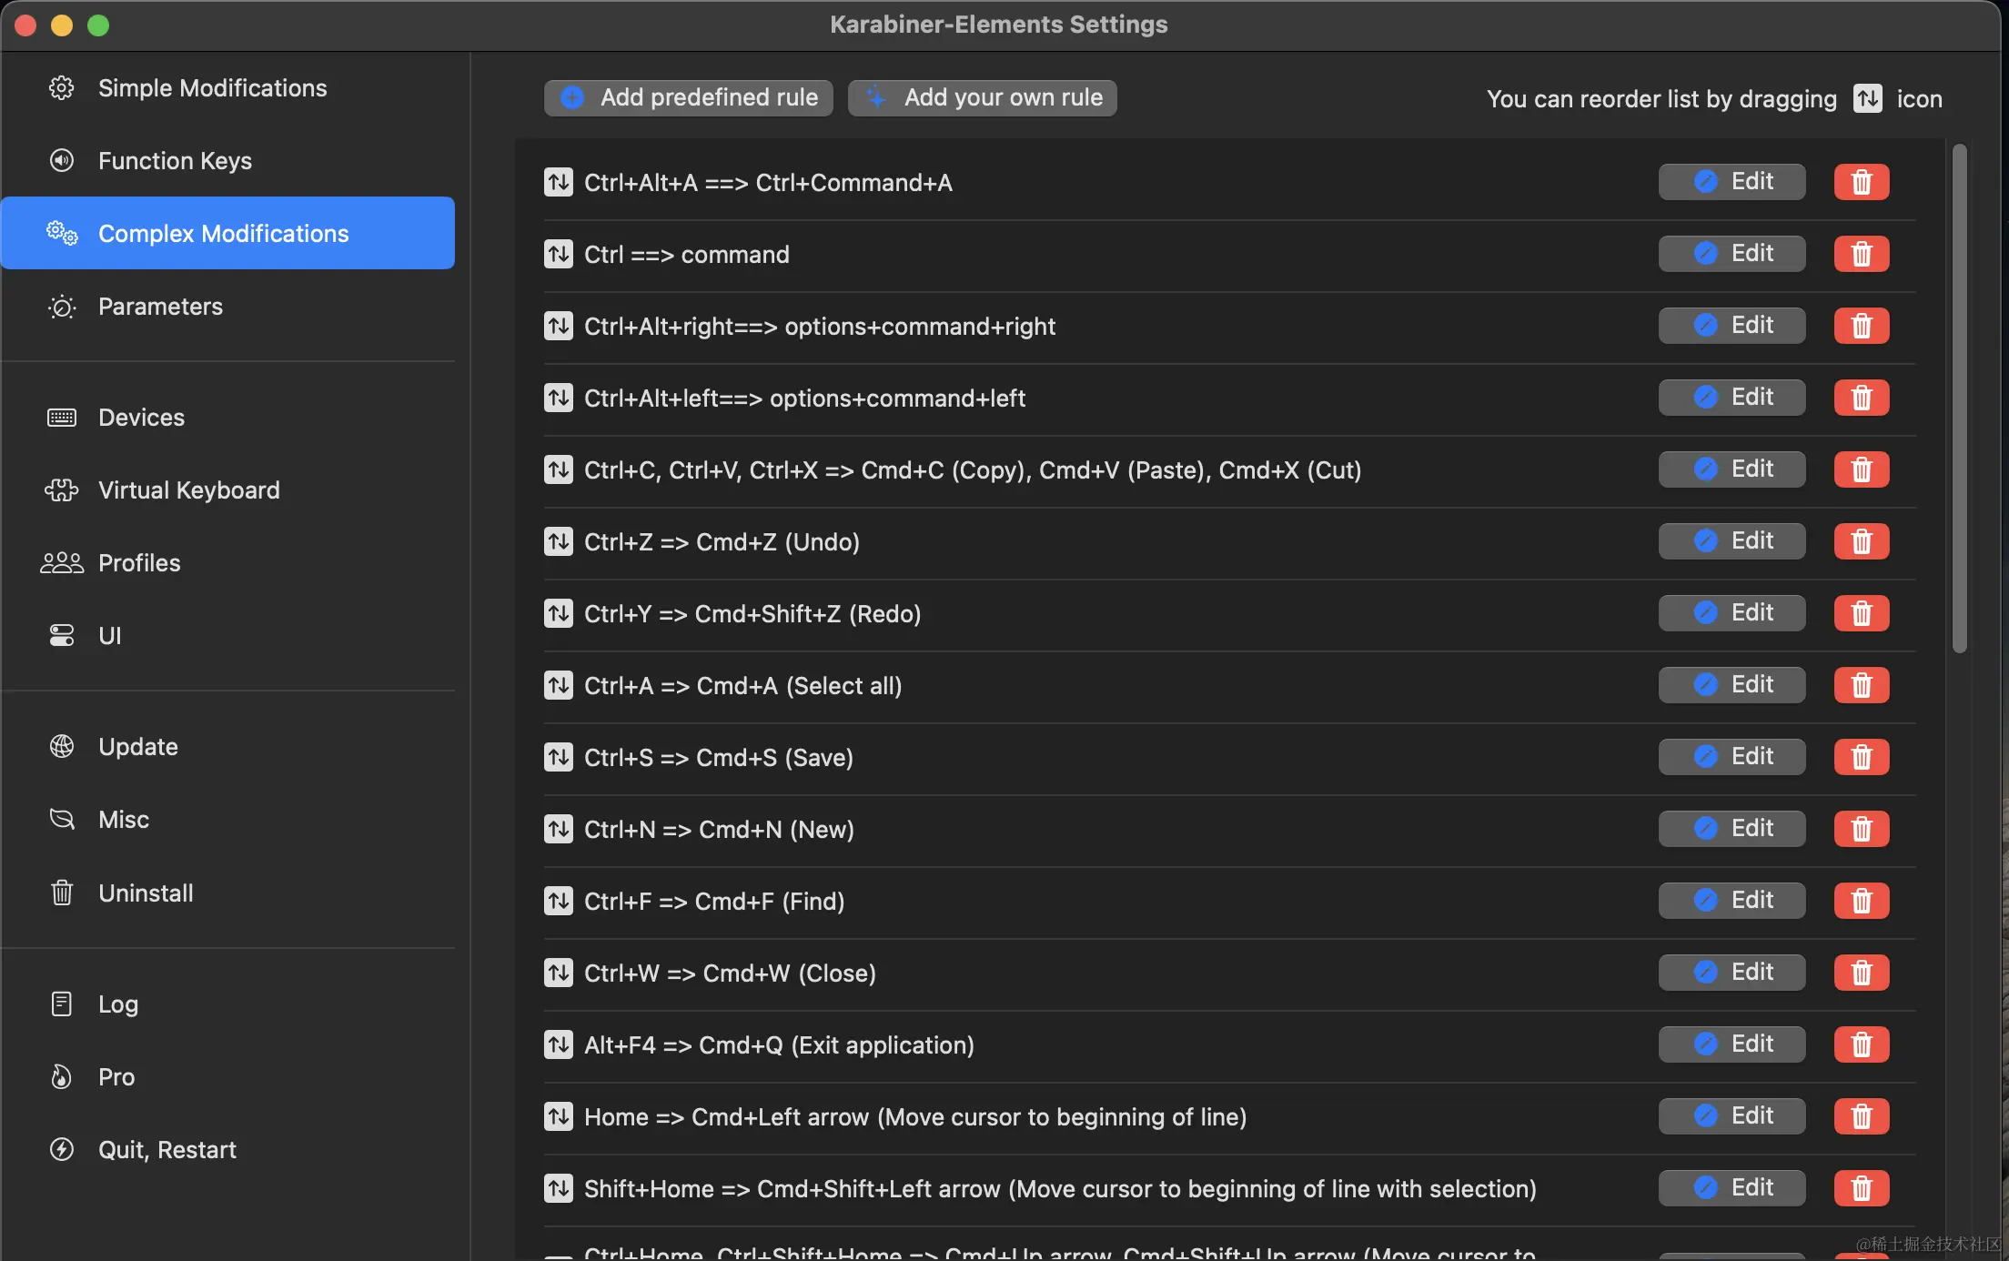Open the Profiles section

point(139,563)
